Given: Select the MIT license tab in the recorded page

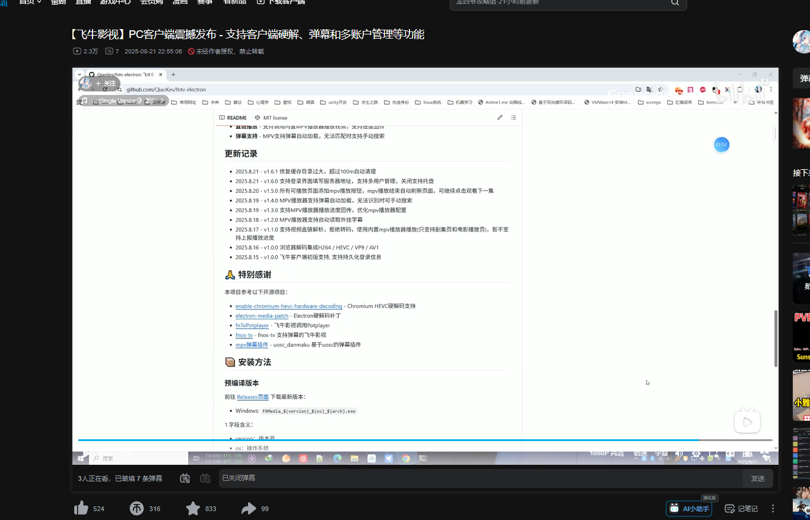Looking at the screenshot, I should [271, 118].
